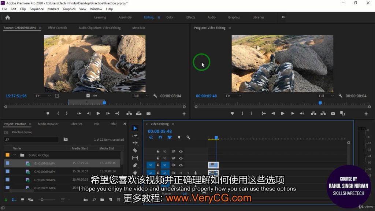Click Extract button in Program monitor
375x211 pixels.
[323, 114]
